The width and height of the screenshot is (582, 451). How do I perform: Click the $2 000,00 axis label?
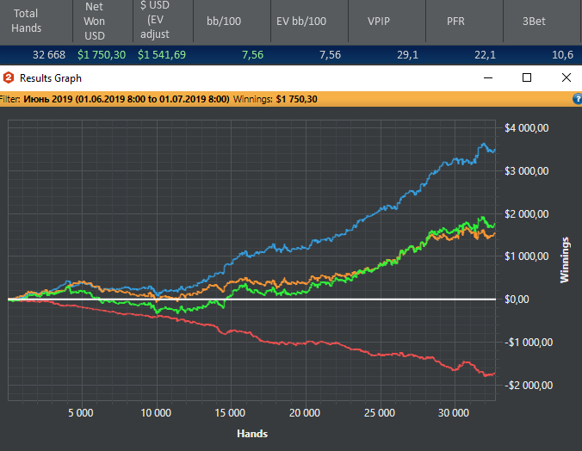coord(526,213)
